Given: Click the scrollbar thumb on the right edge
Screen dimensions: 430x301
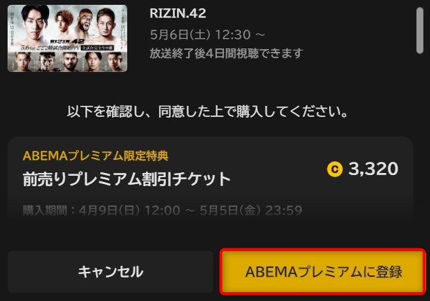Looking at the screenshot, I should point(420,30).
